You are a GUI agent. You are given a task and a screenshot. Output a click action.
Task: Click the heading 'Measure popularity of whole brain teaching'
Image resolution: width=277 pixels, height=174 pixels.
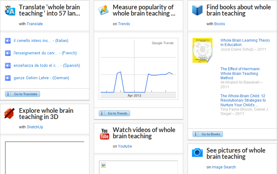[x=144, y=10]
